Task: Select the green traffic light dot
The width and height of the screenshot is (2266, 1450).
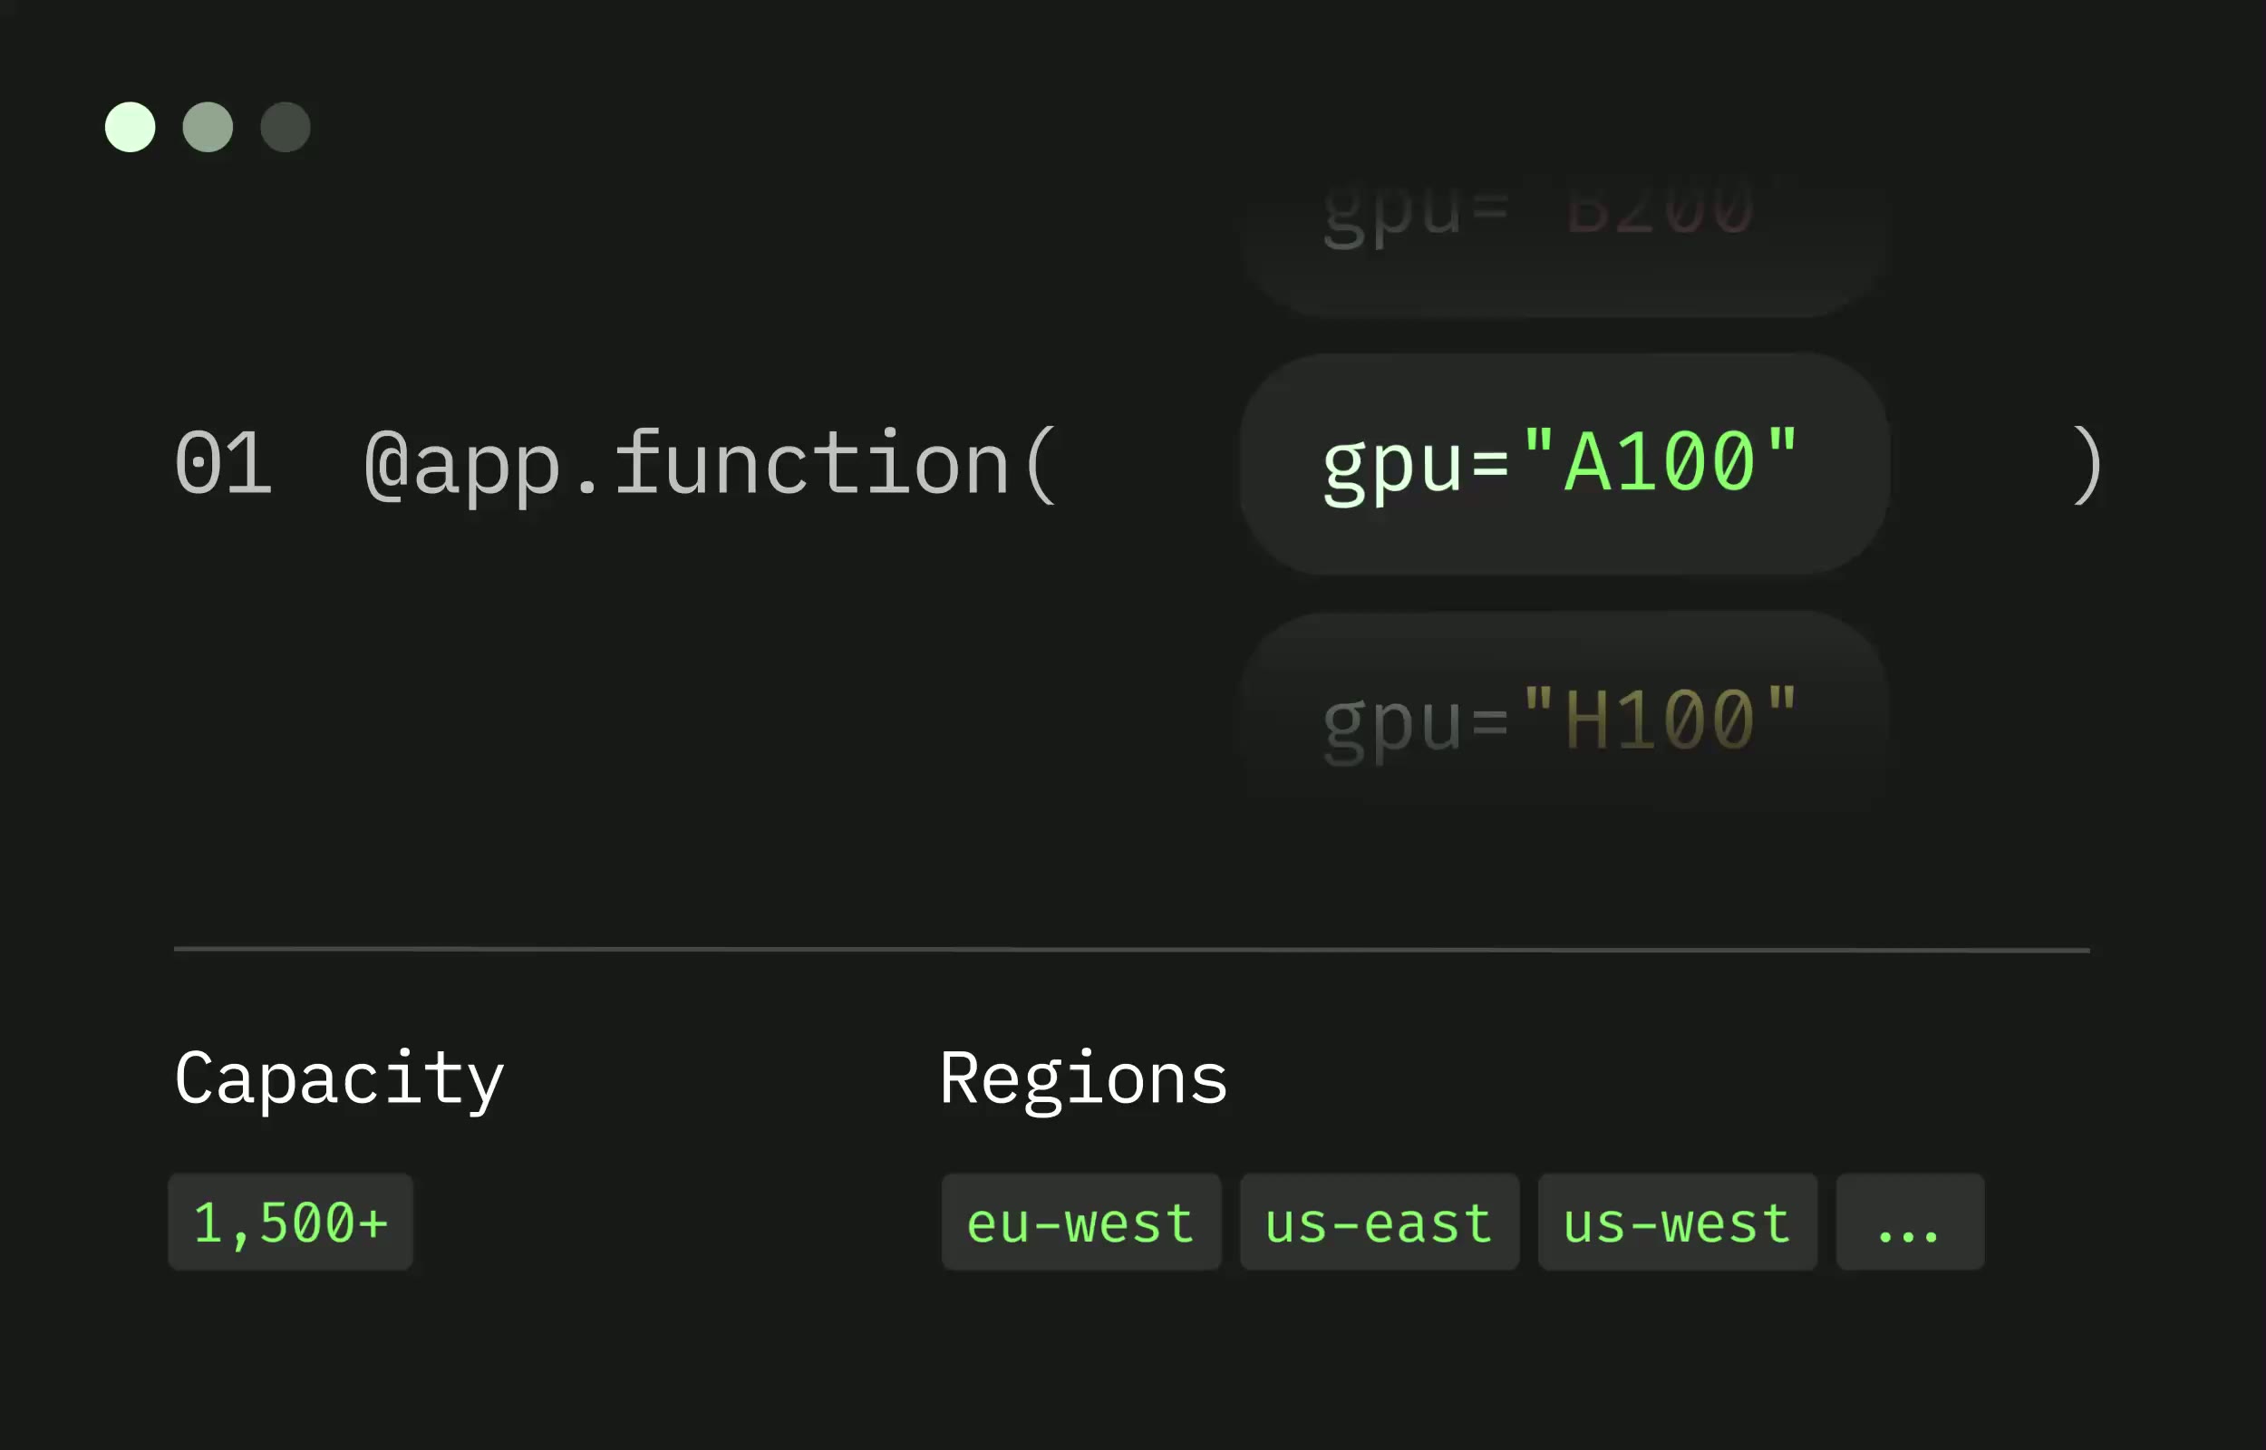Action: coord(130,127)
